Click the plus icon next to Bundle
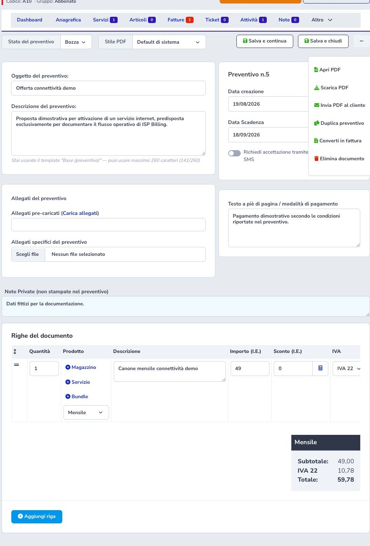The height and width of the screenshot is (546, 370). 68,397
